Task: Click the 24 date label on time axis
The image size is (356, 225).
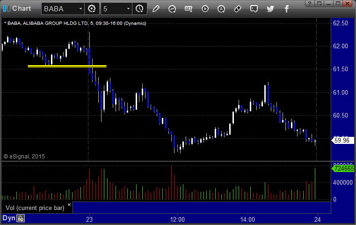Action: pyautogui.click(x=317, y=219)
